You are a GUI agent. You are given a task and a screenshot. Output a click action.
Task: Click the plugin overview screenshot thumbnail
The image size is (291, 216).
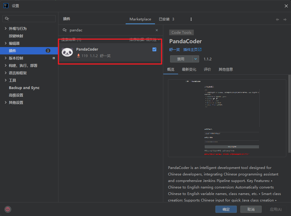[x=227, y=118]
